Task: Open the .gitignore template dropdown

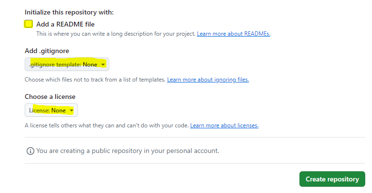Action: [67, 64]
